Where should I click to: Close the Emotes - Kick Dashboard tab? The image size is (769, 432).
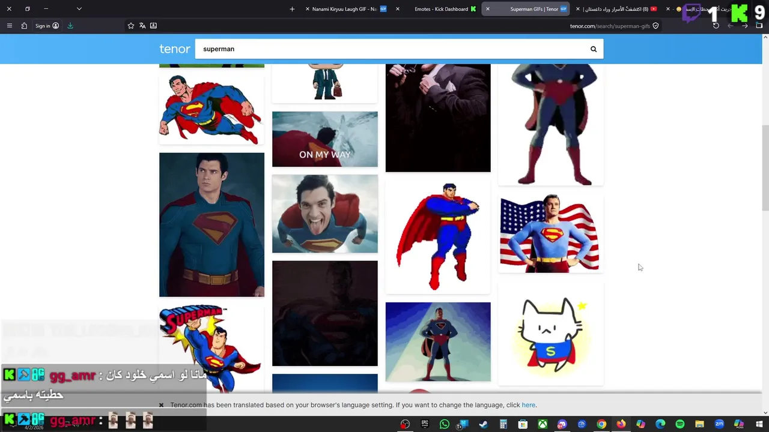[397, 9]
